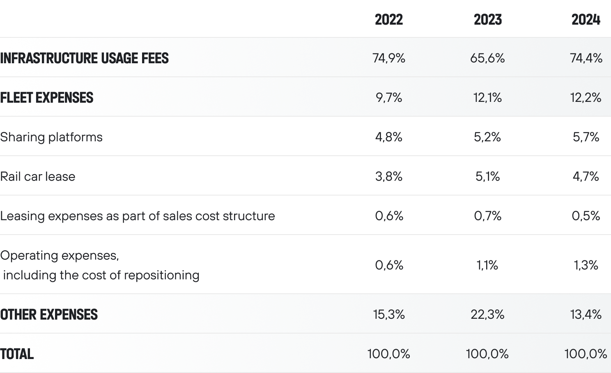Select the Fleet Expenses row label
Viewport: 611px width, 373px height.
click(x=47, y=97)
